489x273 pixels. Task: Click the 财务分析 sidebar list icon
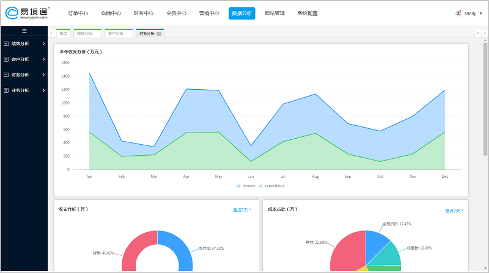click(6, 75)
